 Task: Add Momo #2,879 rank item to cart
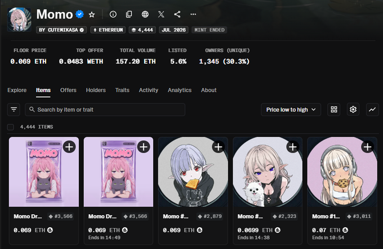point(218,147)
